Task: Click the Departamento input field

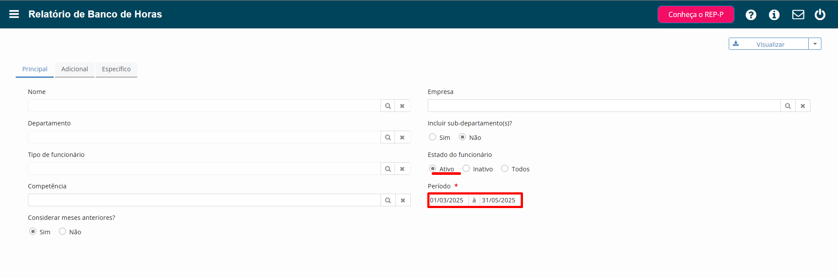Action: click(x=204, y=137)
